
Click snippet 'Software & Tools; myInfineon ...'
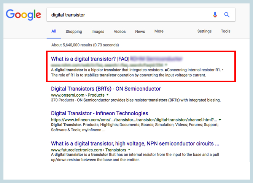[78, 130]
